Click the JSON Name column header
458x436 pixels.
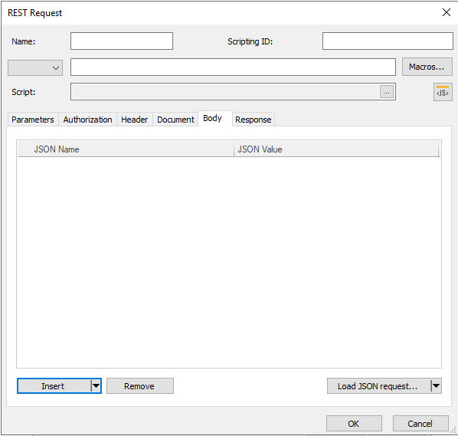tap(126, 149)
